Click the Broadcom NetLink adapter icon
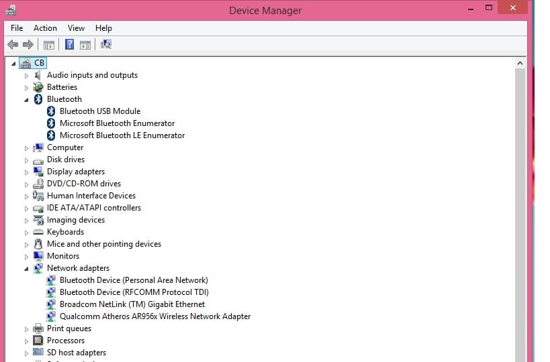The height and width of the screenshot is (362, 550). pos(51,304)
